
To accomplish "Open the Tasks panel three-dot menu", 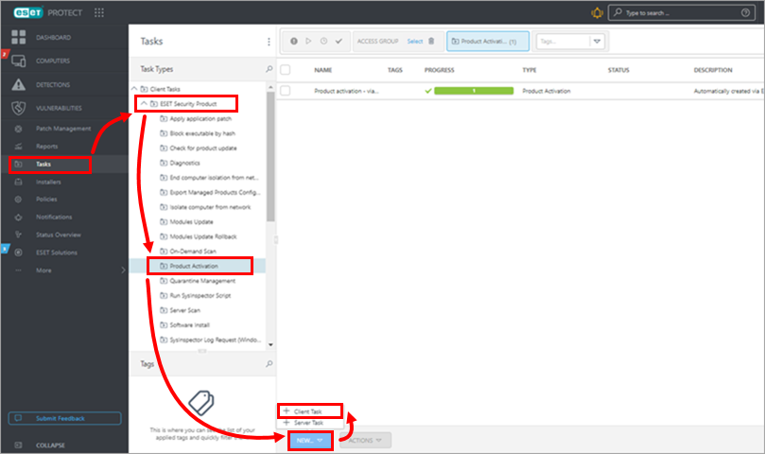I will coord(269,42).
